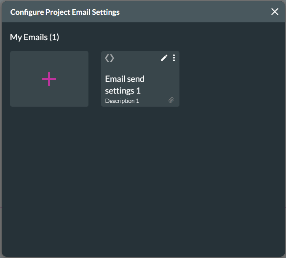The width and height of the screenshot is (286, 258).
Task: Click the add new email tile
Action: coord(49,79)
